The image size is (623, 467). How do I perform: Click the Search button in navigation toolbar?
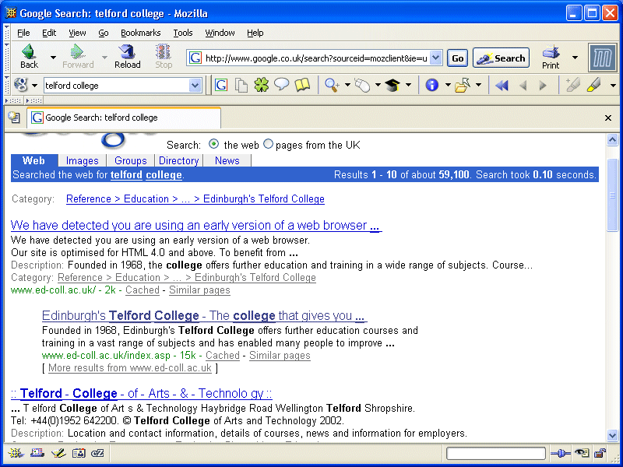501,58
